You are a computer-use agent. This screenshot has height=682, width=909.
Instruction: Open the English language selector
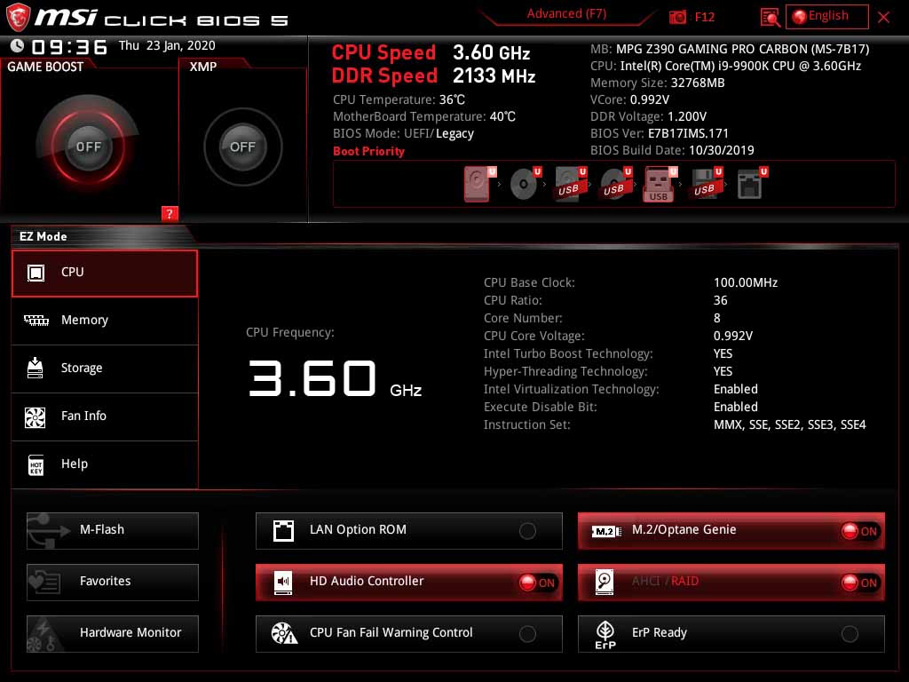825,16
